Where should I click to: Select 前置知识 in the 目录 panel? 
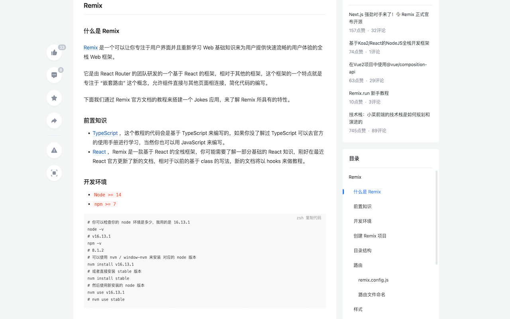(363, 206)
